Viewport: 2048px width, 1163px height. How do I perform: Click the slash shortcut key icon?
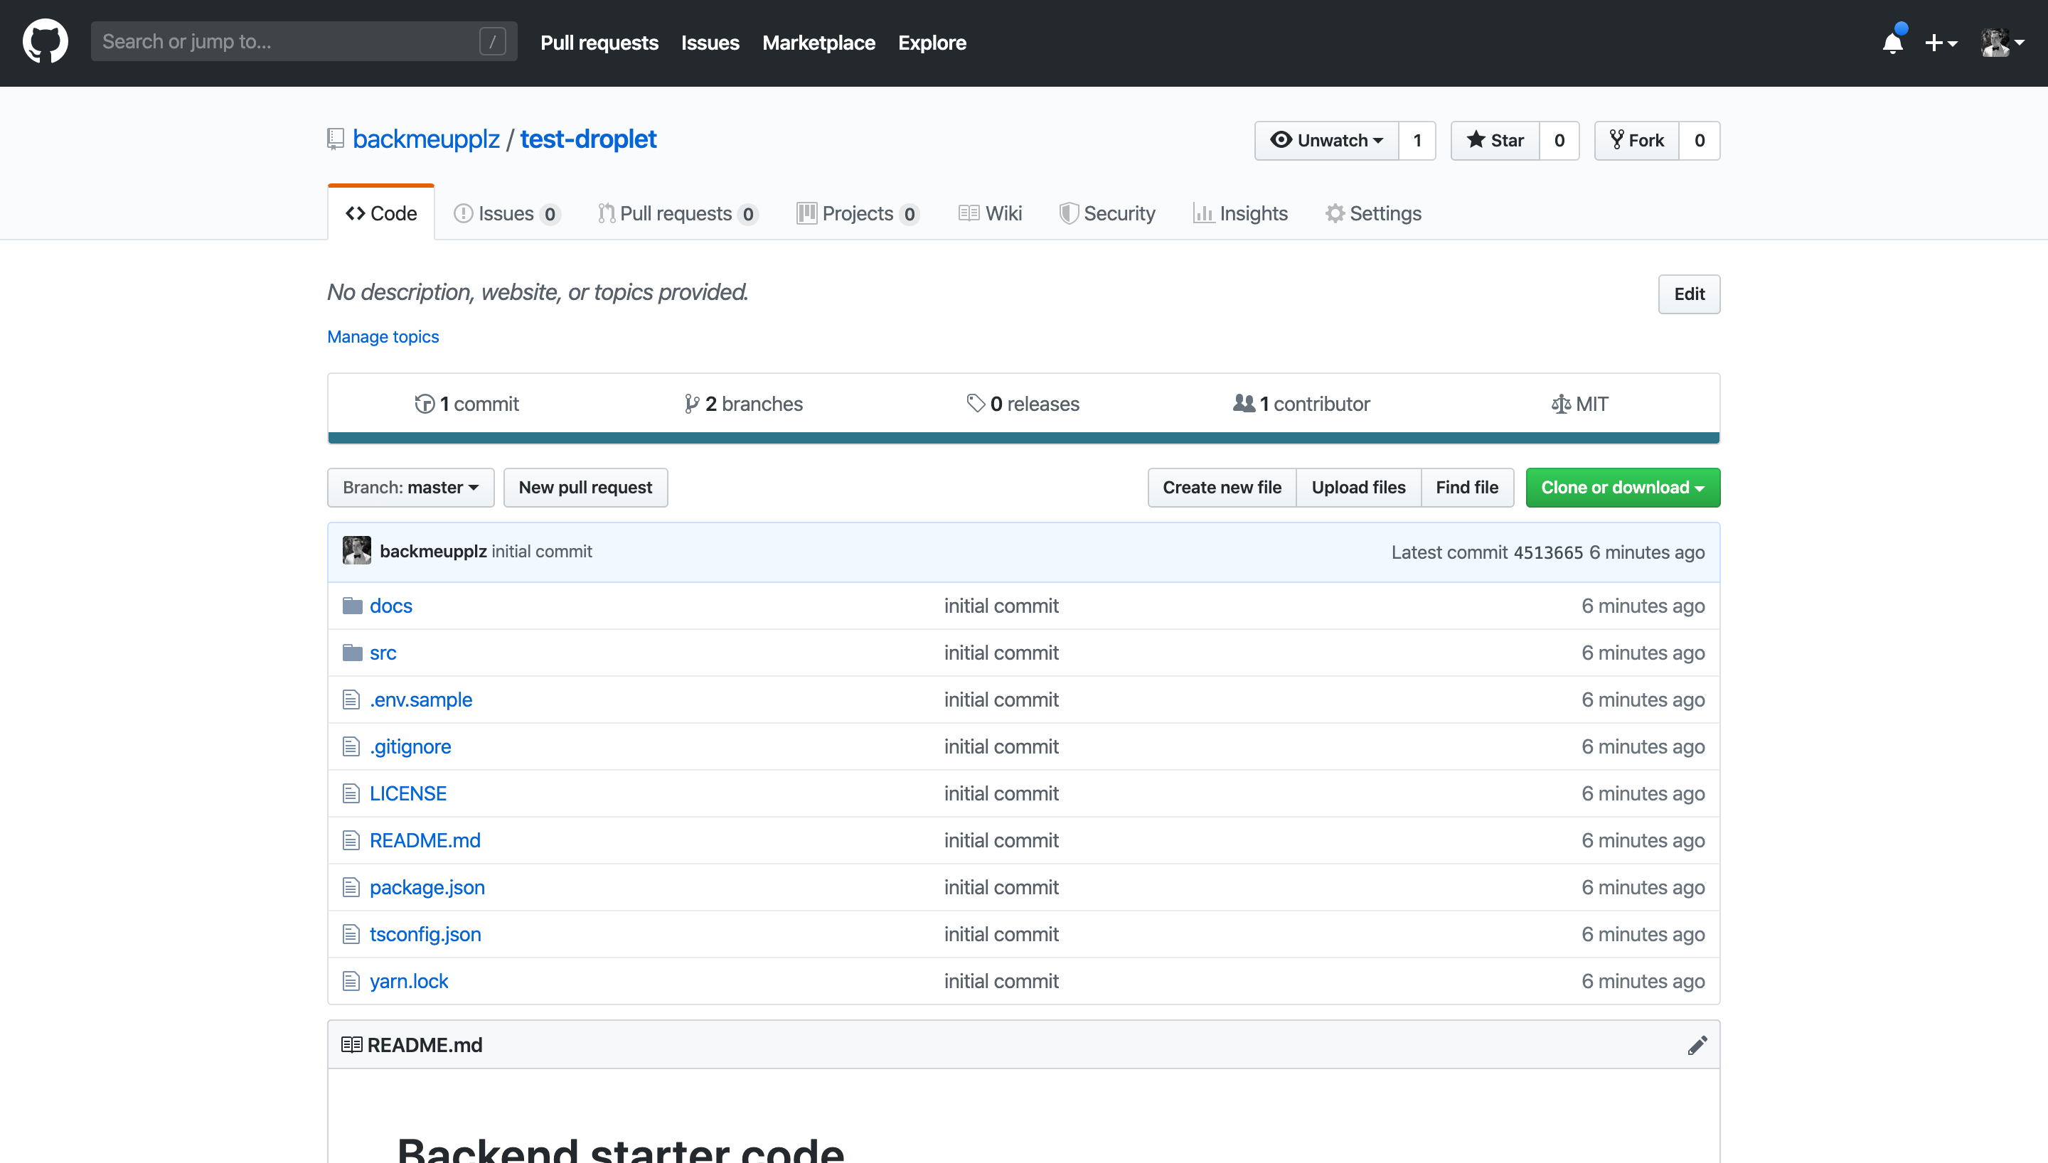point(492,41)
